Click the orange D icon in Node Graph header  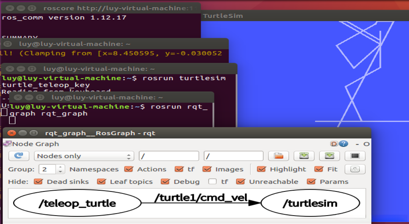click(334, 144)
